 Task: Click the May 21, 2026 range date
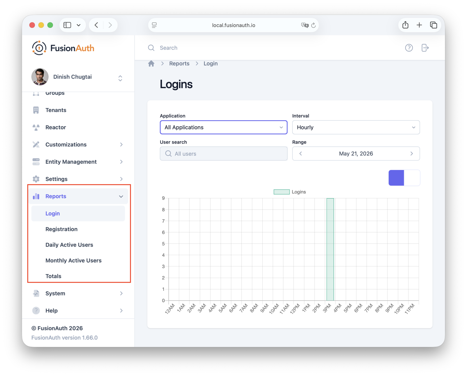click(x=356, y=154)
